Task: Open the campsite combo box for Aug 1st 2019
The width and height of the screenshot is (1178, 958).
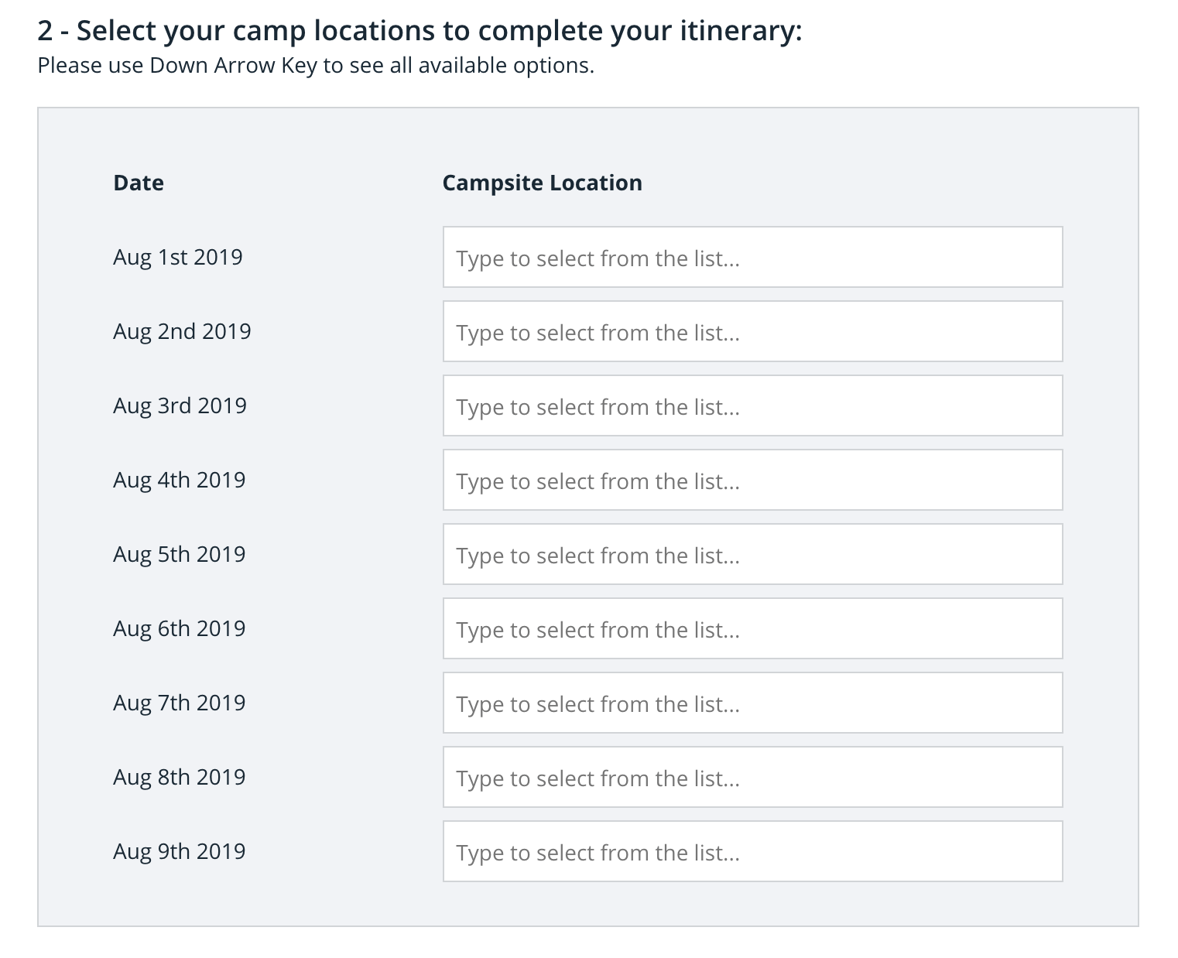Action: click(752, 257)
